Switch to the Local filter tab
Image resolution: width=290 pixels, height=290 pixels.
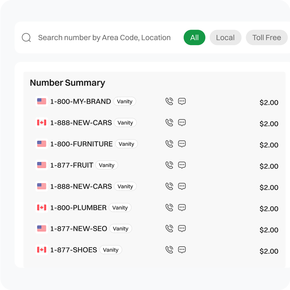(x=225, y=38)
